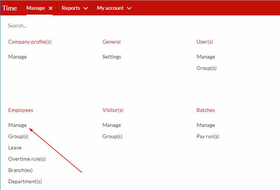The image size is (280, 190).
Task: Open Manage under Company profile(s)
Action: click(x=18, y=57)
